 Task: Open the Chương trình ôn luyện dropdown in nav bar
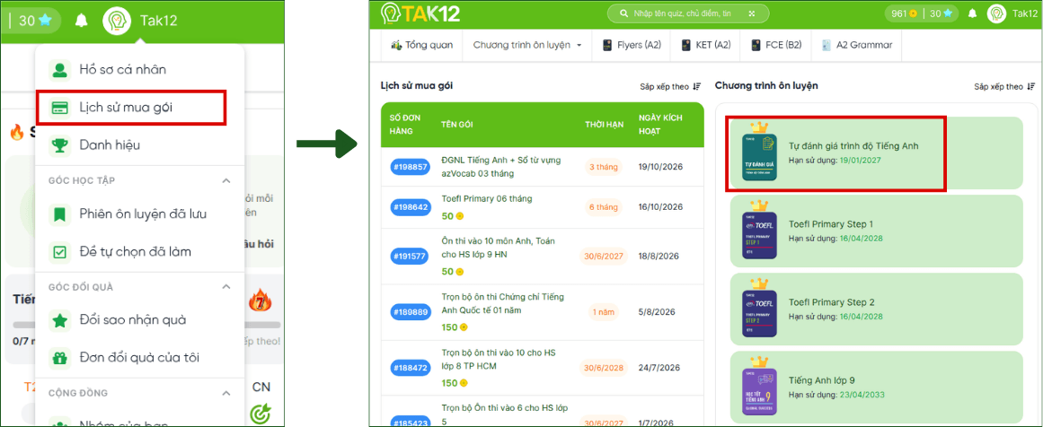coord(526,45)
